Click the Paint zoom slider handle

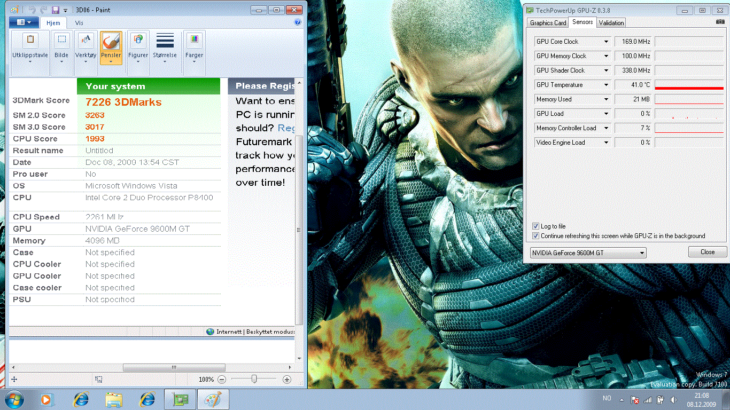[x=254, y=379]
